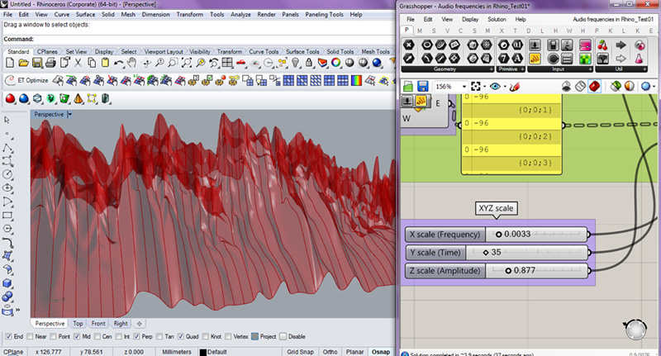Click the padlock Lock icon

(309, 64)
